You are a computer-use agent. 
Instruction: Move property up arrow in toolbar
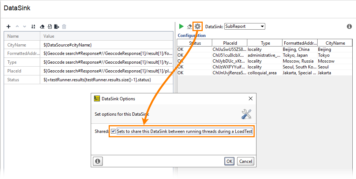[x=17, y=27]
